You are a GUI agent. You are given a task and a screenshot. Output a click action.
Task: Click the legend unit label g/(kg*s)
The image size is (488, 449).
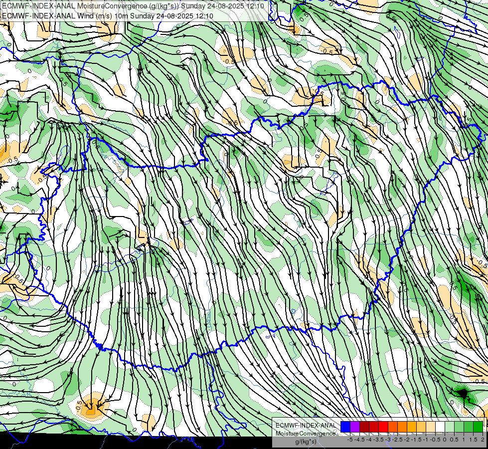[306, 442]
